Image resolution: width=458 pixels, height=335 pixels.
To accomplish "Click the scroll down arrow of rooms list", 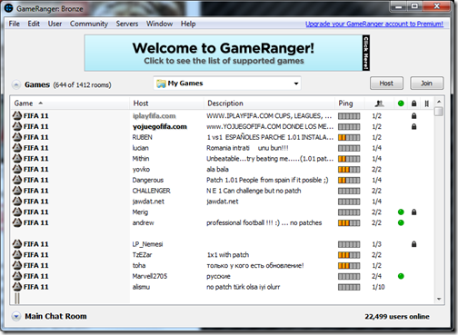I will click(439, 299).
